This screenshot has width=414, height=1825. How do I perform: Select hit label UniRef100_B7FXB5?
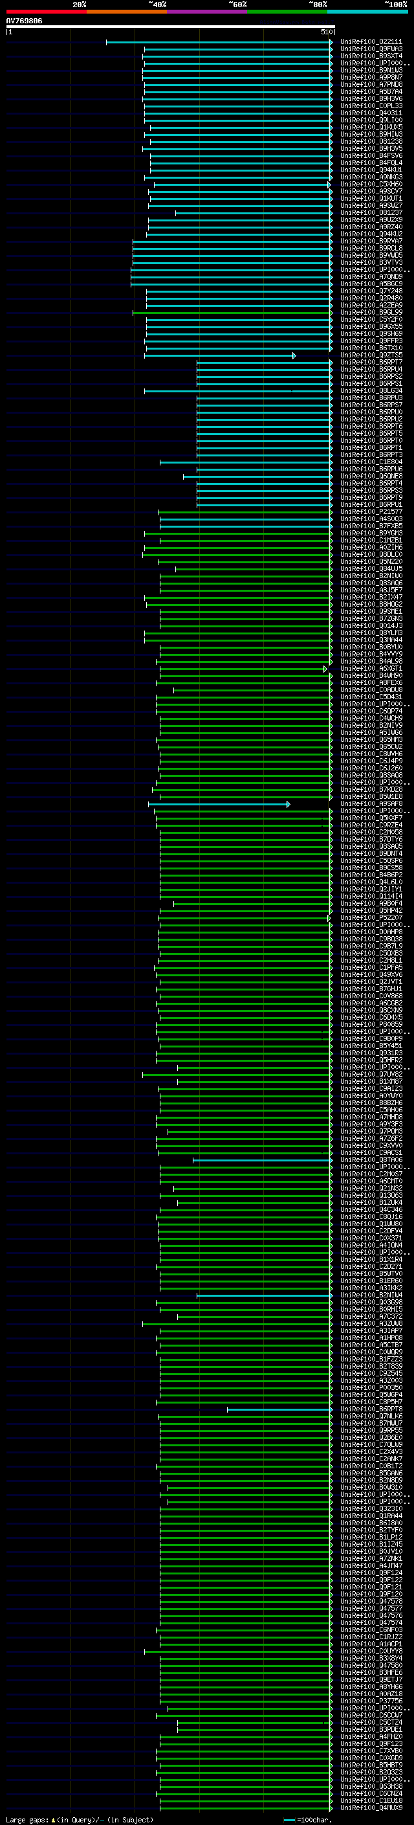coord(371,526)
